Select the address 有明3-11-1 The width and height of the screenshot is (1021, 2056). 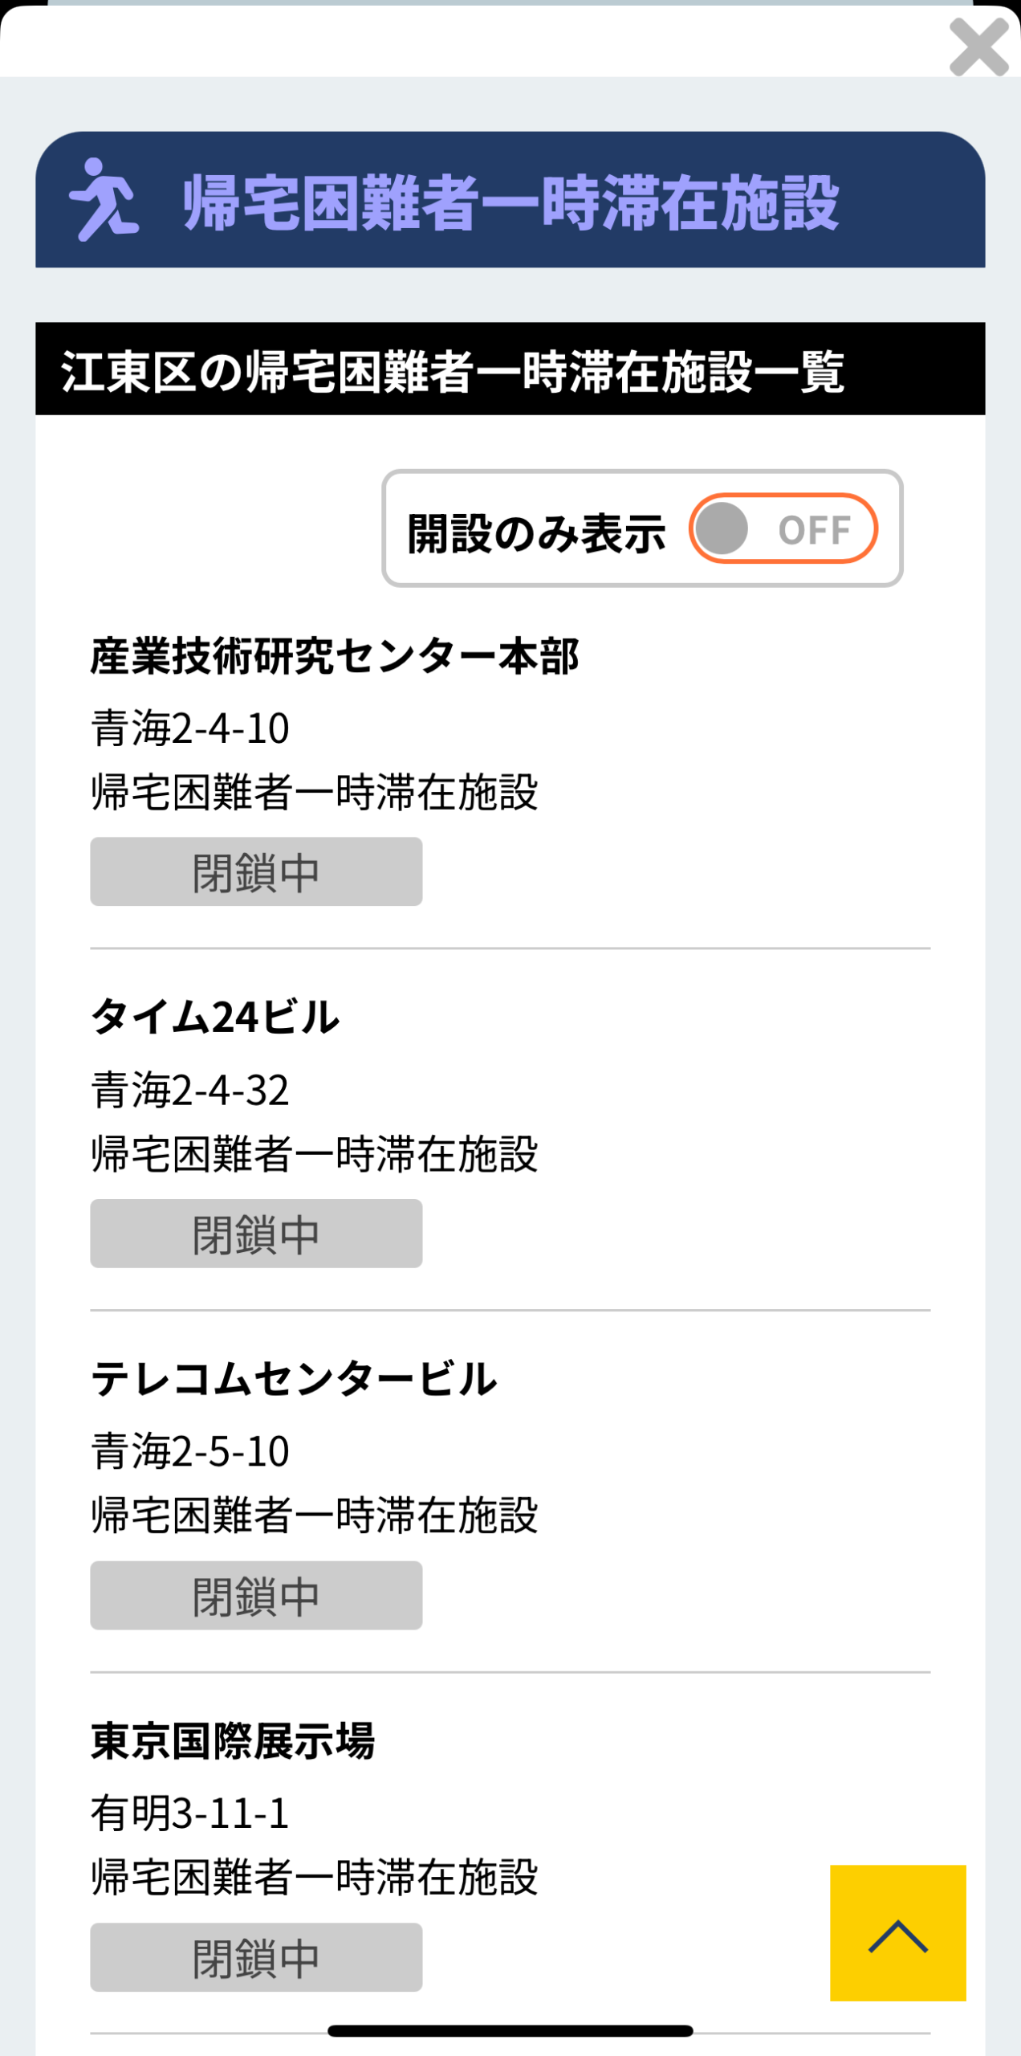point(190,1813)
